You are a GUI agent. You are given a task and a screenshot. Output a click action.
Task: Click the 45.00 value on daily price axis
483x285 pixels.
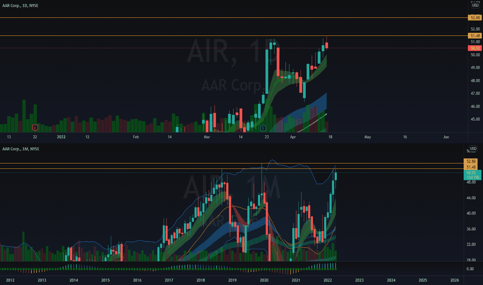(475, 119)
